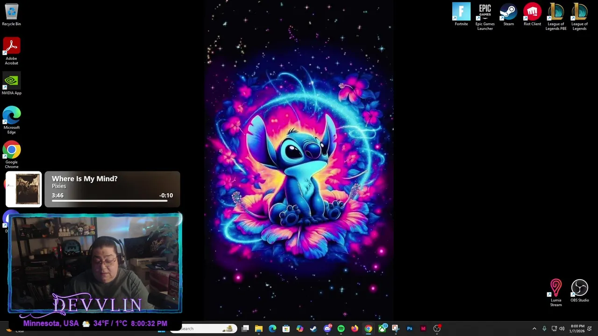Open Task View from the taskbar

(x=245, y=329)
